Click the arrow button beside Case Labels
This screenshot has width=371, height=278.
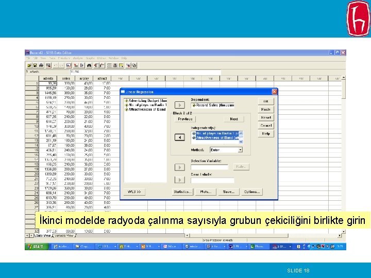coord(180,180)
